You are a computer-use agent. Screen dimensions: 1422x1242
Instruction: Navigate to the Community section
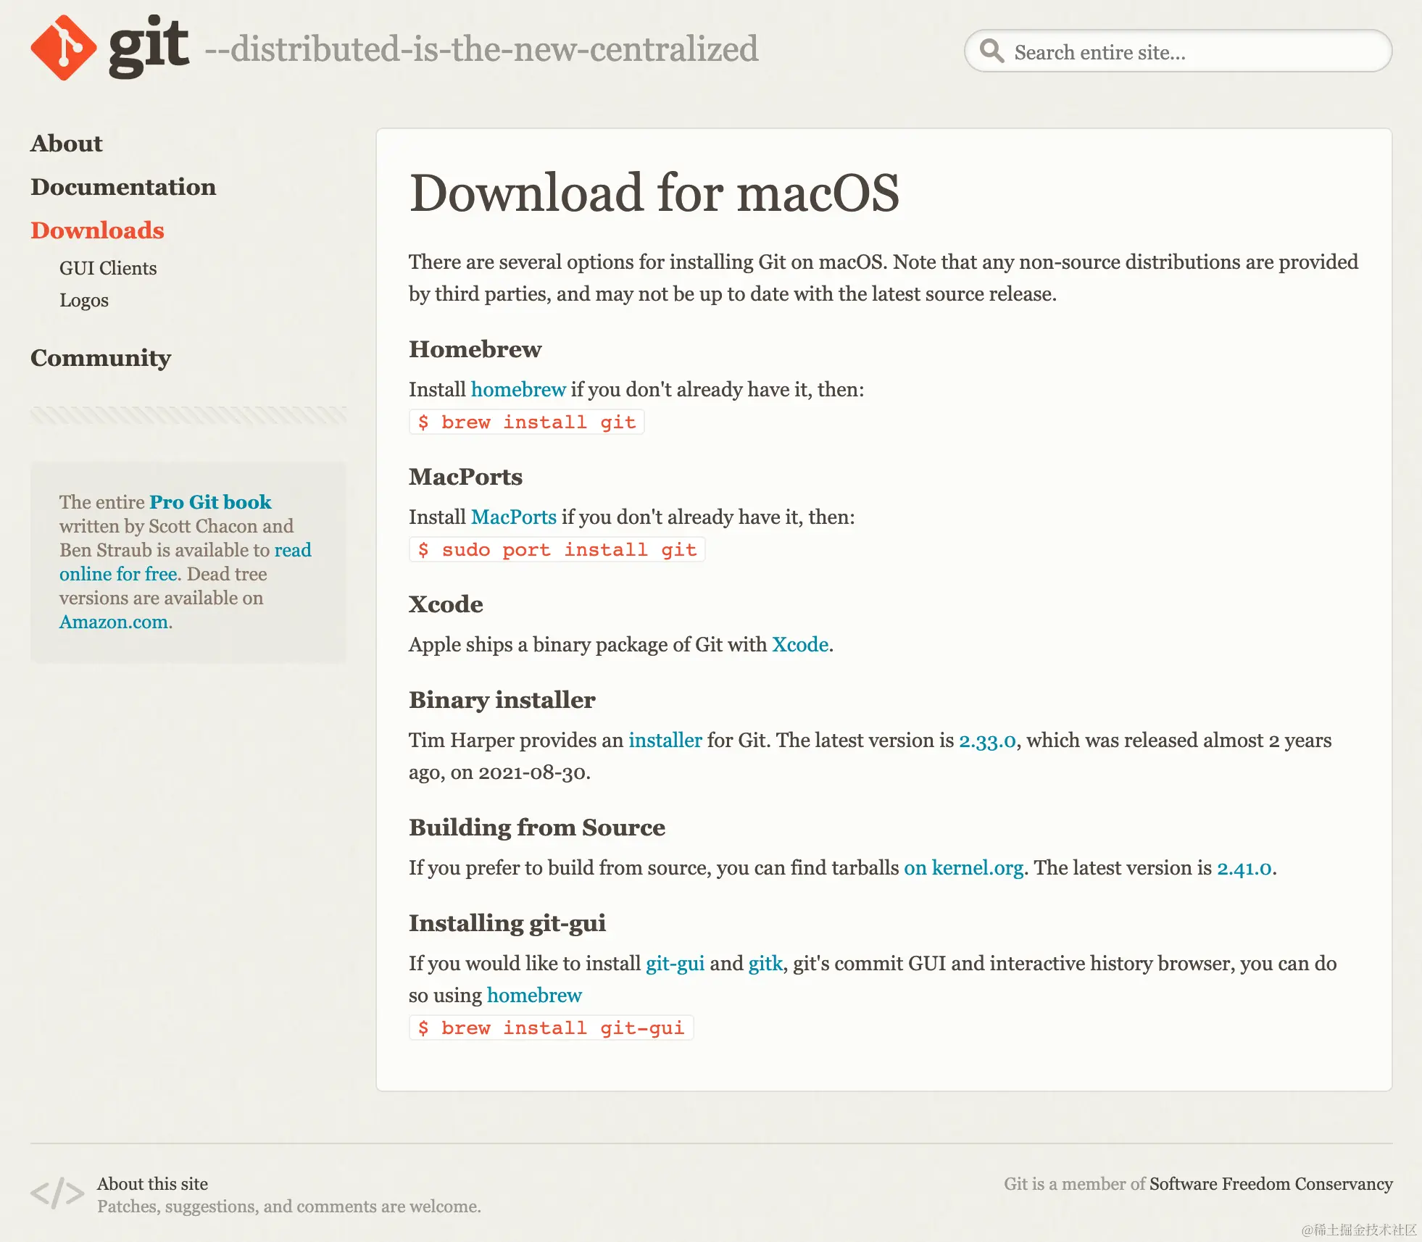click(101, 358)
